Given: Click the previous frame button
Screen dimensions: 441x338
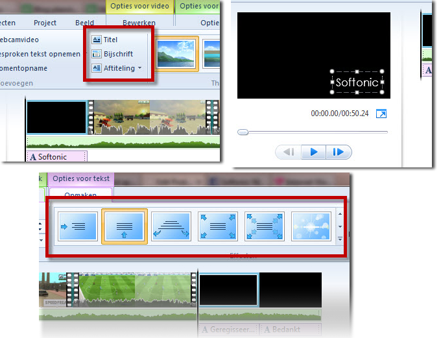Looking at the screenshot, I should pyautogui.click(x=289, y=152).
